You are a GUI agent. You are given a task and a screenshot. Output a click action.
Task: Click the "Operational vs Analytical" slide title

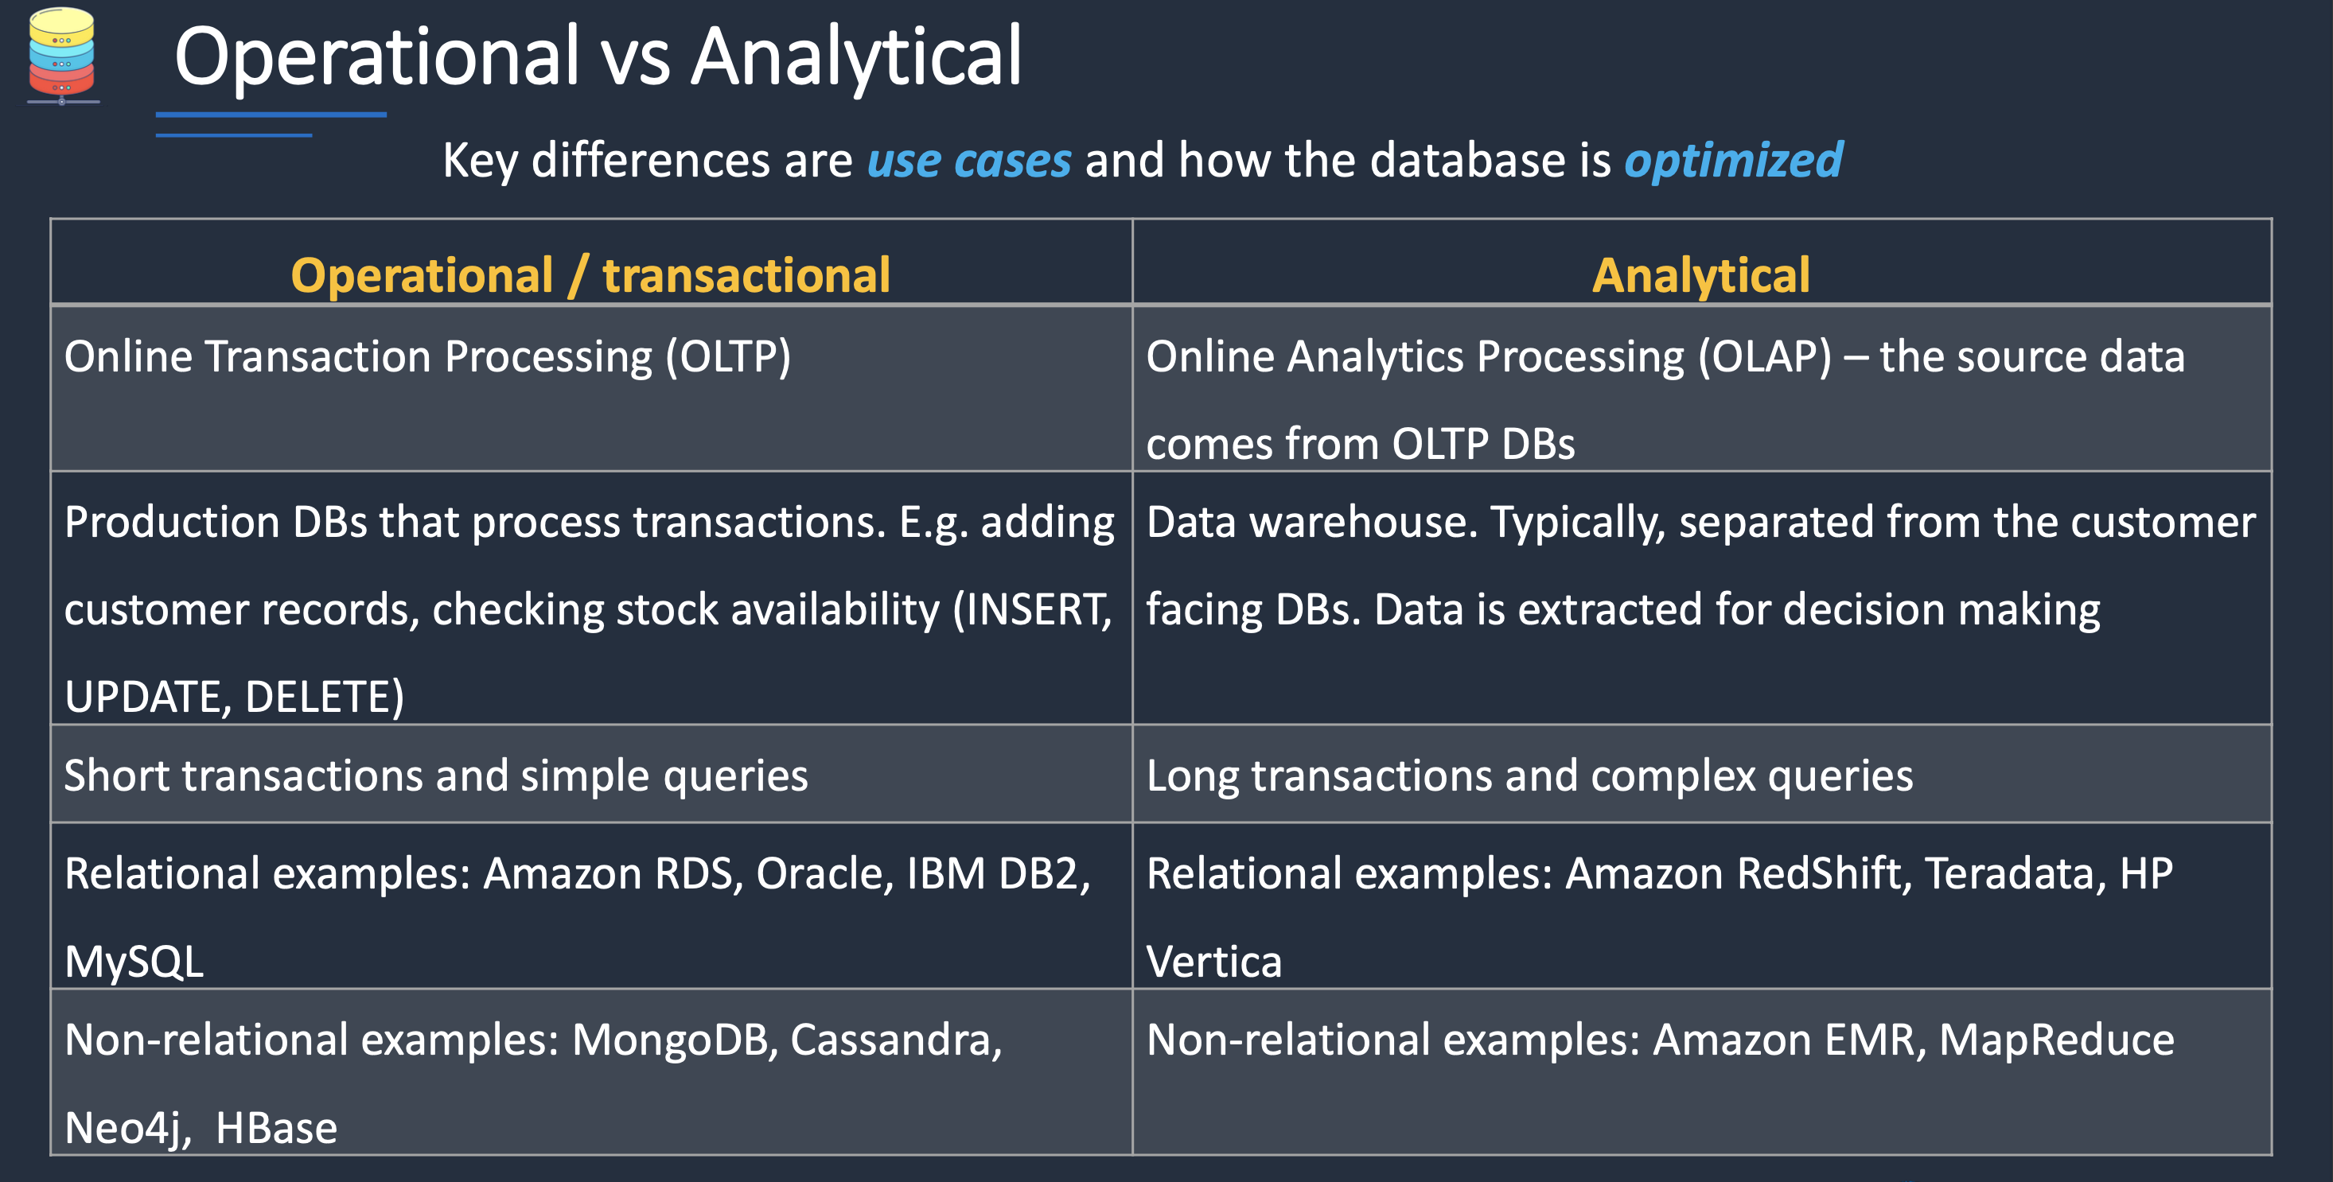click(x=598, y=58)
